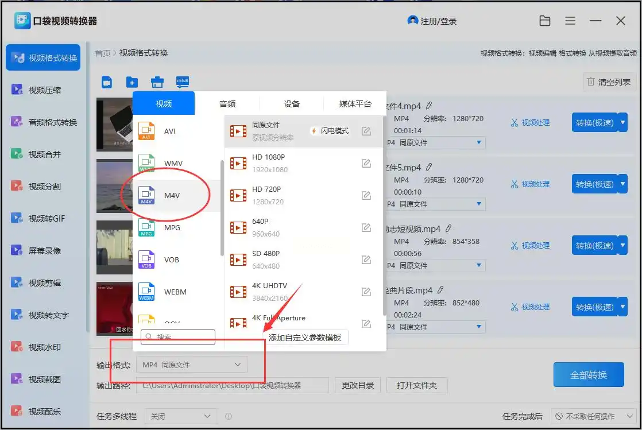Viewport: 642px width, 430px height.
Task: Toggle the 闪电模式 lightning mode option
Action: click(331, 131)
